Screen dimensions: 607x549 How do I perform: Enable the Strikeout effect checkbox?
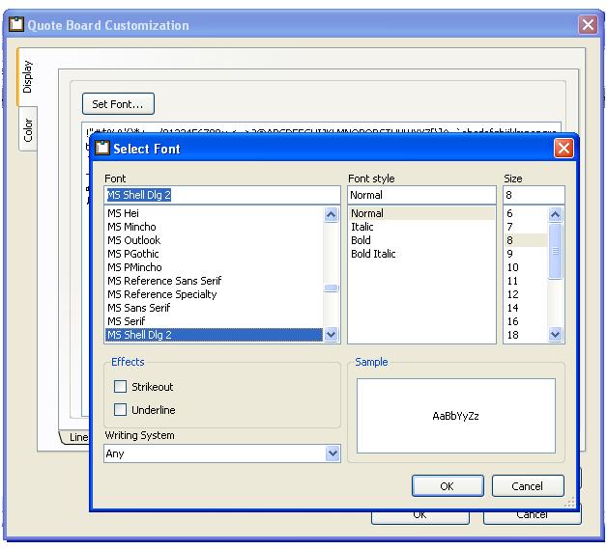click(x=121, y=387)
